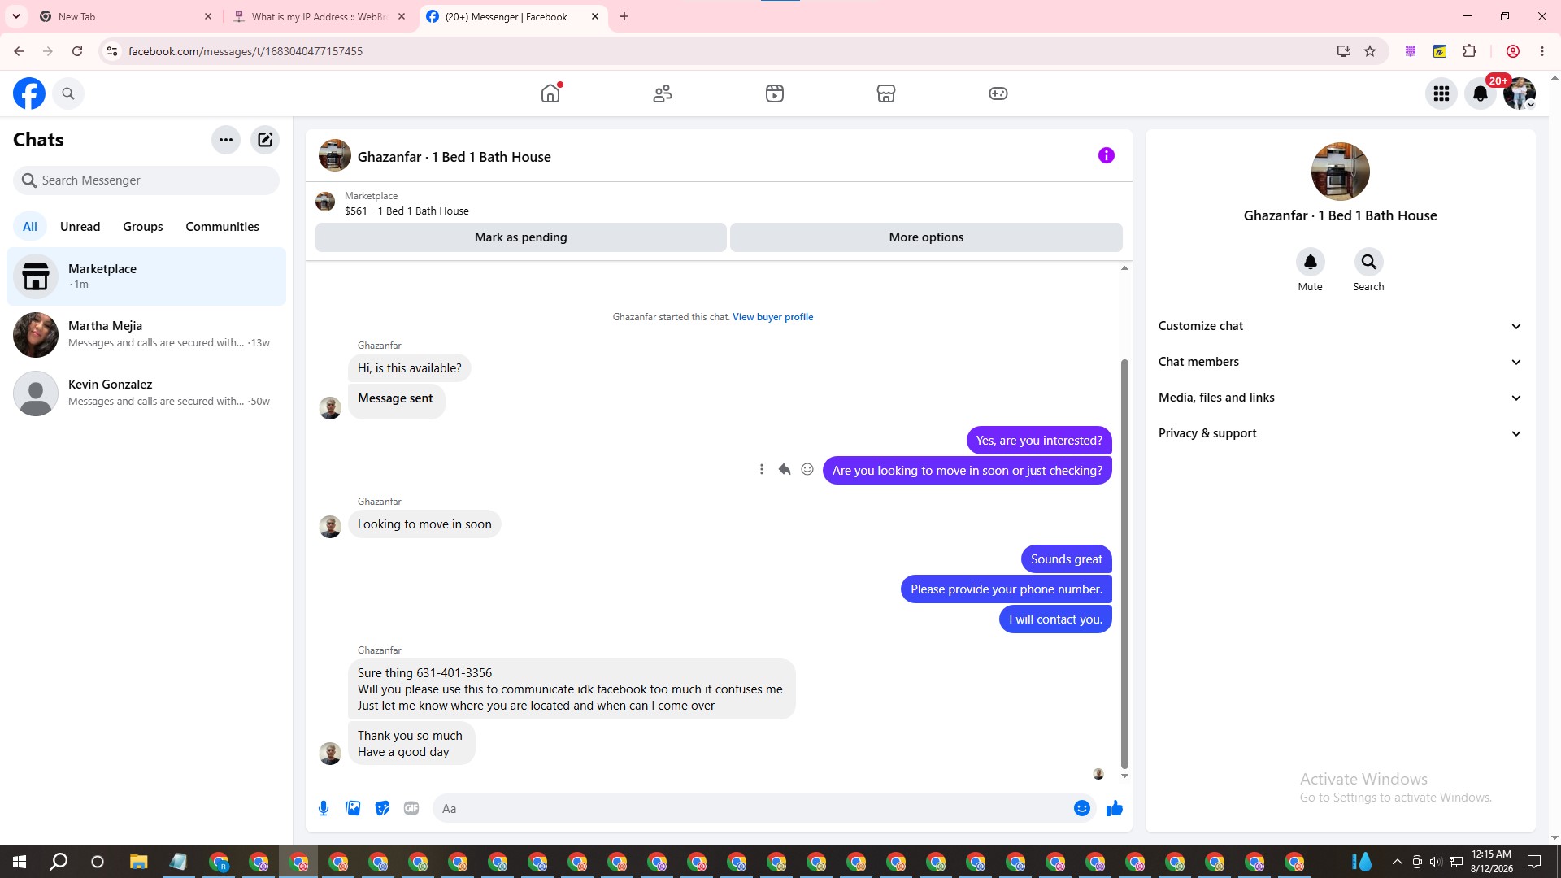
Task: Open emoji picker in message box
Action: click(x=1082, y=808)
